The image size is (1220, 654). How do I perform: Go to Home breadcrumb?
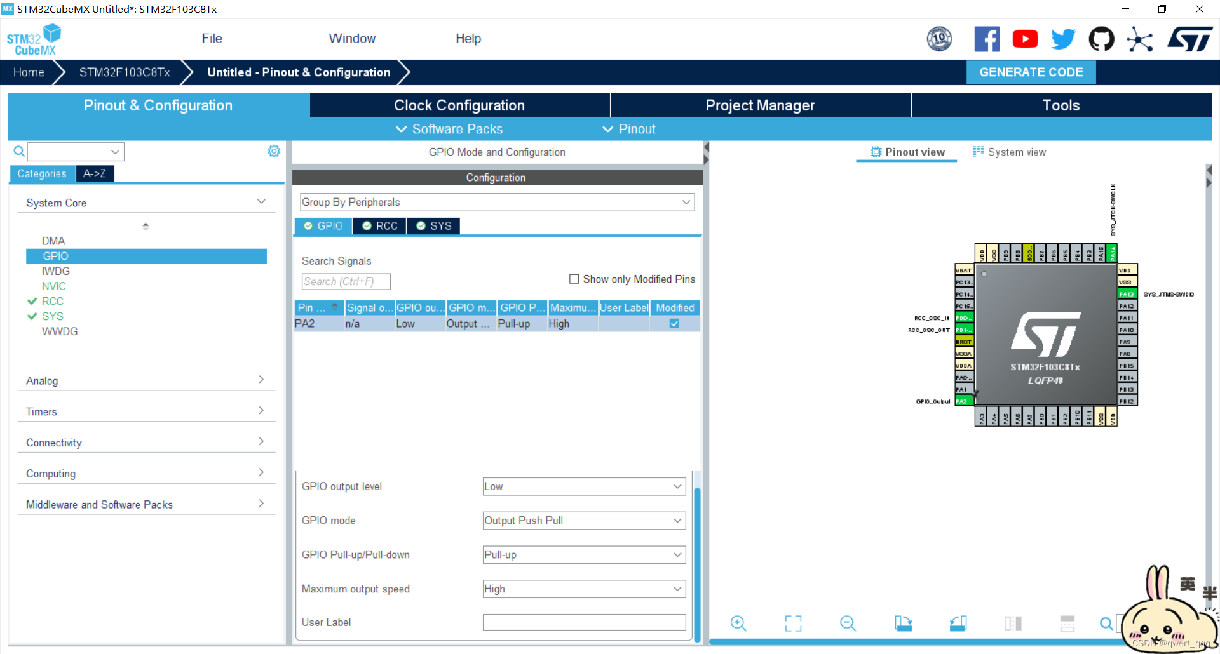click(x=29, y=72)
